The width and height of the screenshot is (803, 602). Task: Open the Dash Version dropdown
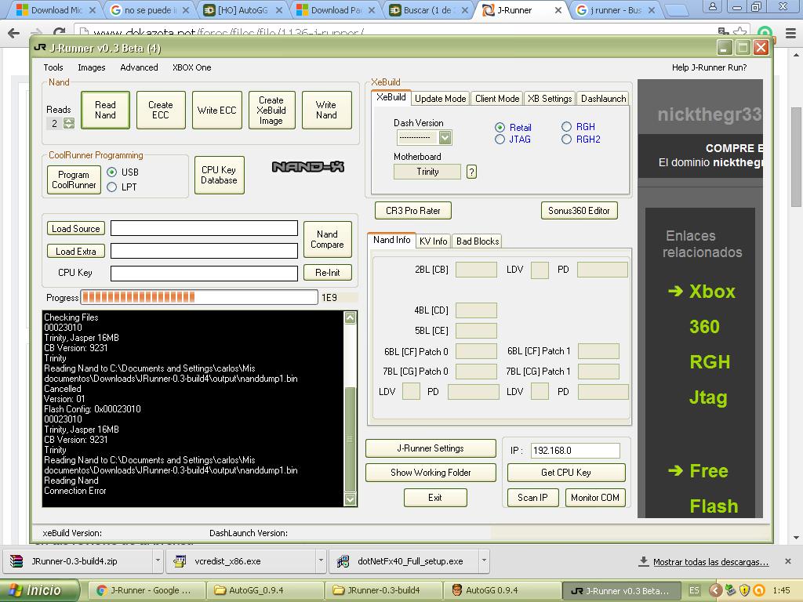click(445, 137)
